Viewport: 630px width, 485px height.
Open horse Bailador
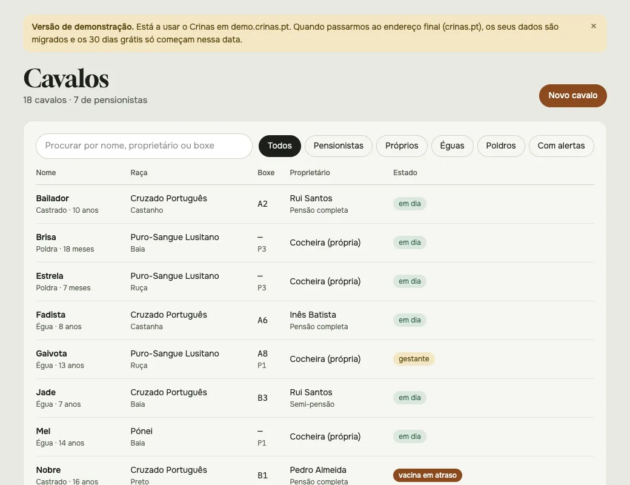click(x=52, y=198)
